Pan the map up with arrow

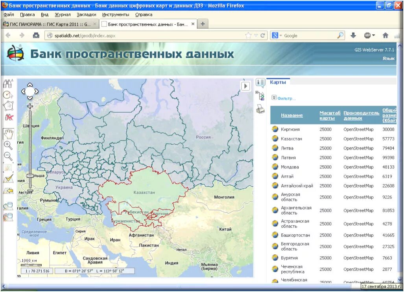click(30, 85)
